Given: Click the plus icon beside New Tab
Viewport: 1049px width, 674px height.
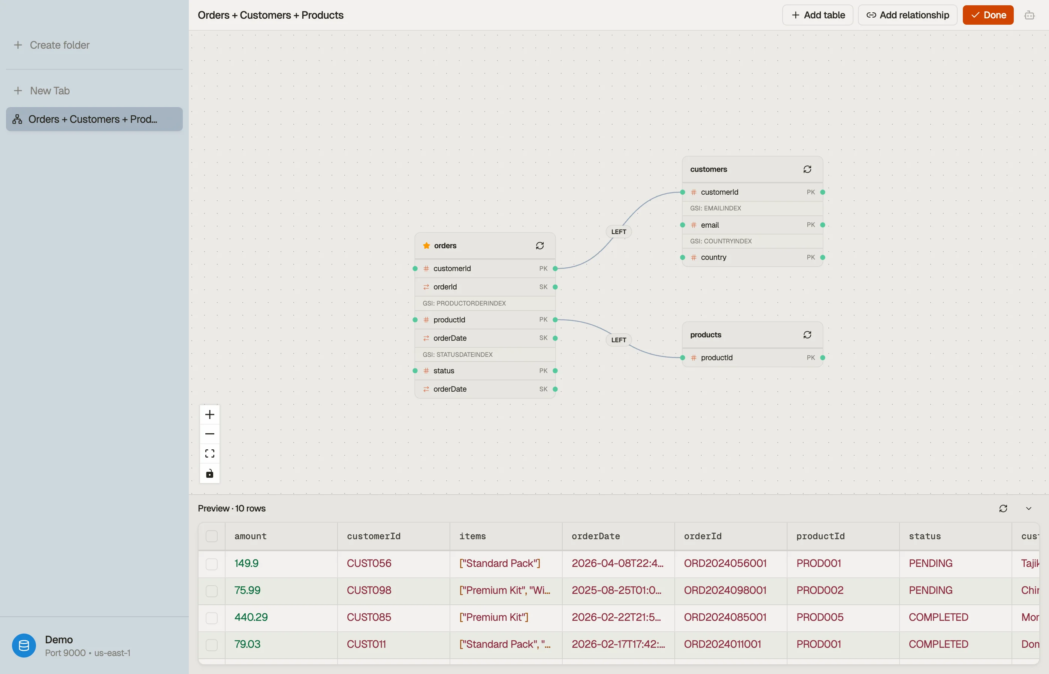Looking at the screenshot, I should point(18,91).
